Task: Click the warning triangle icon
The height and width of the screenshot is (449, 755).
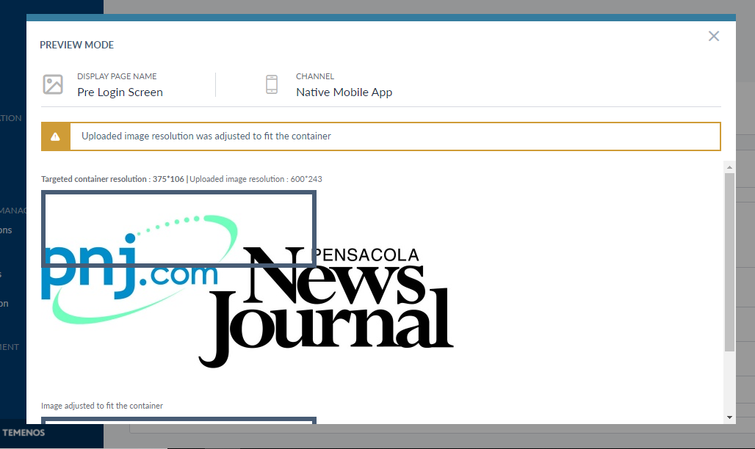Action: point(56,136)
